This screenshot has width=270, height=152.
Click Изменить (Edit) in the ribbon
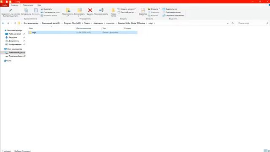click(154, 12)
